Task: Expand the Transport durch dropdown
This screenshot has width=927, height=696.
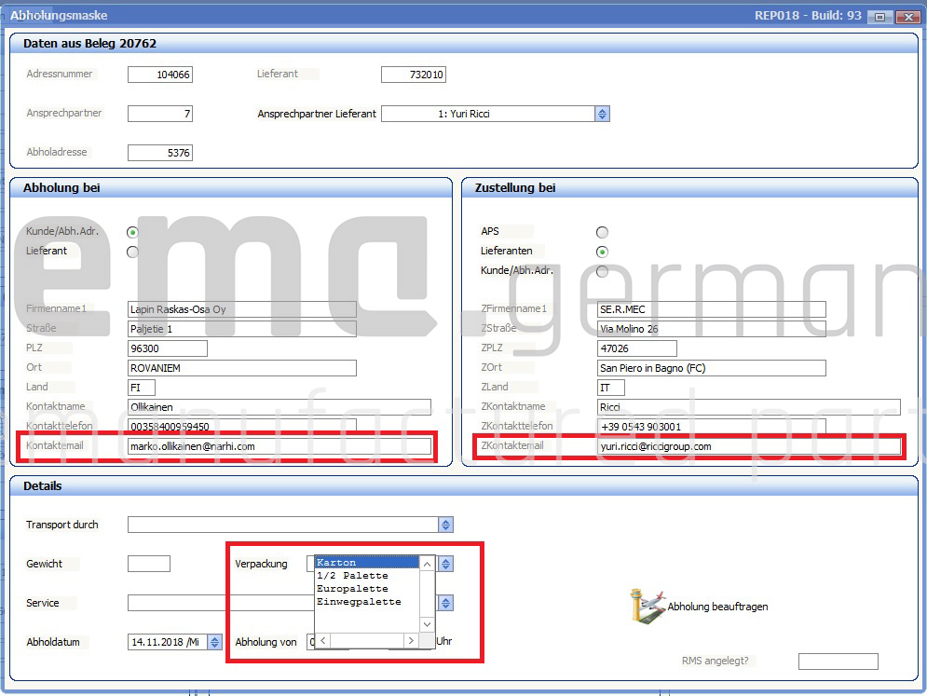Action: 445,525
